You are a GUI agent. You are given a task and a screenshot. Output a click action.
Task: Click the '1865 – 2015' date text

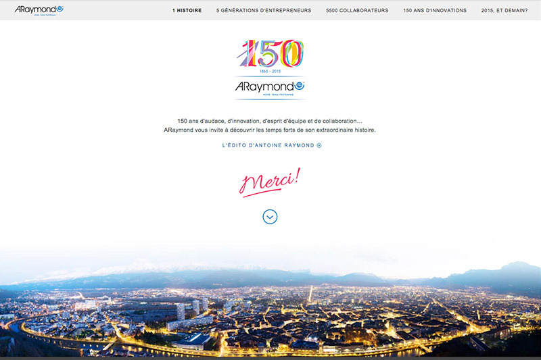pos(270,72)
